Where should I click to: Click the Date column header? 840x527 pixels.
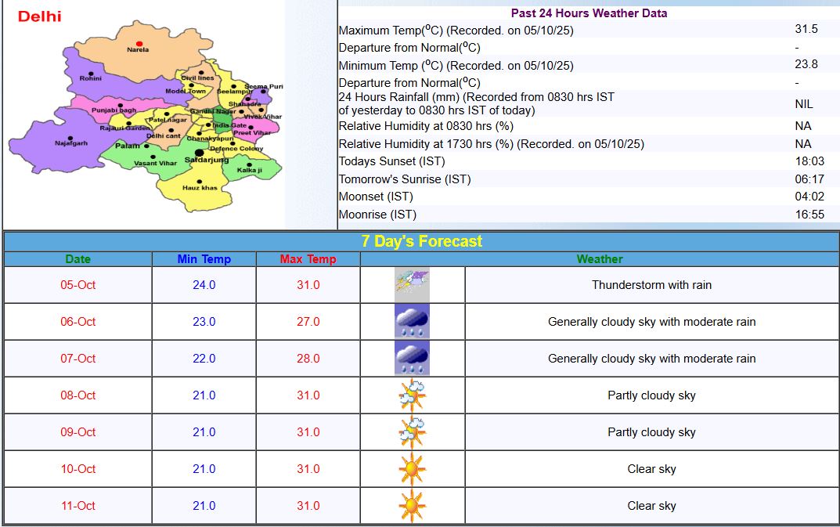(78, 259)
